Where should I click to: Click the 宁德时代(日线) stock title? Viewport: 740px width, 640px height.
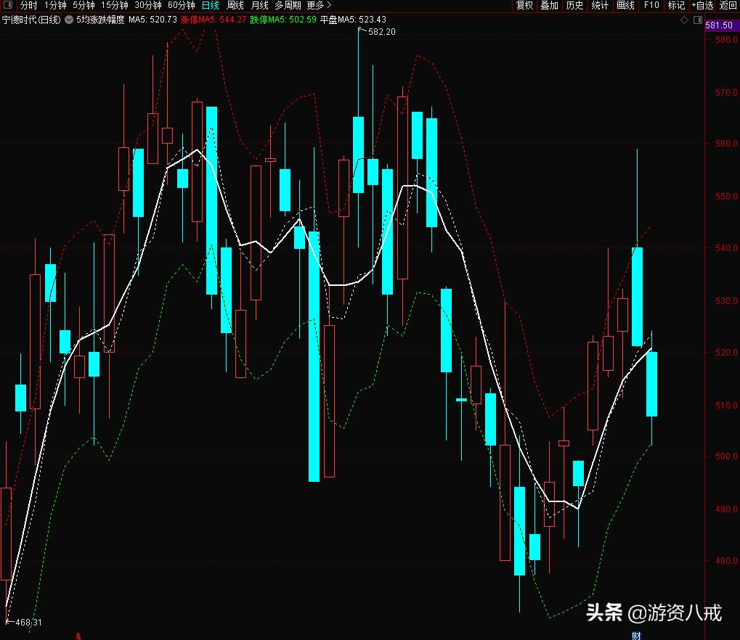click(32, 20)
